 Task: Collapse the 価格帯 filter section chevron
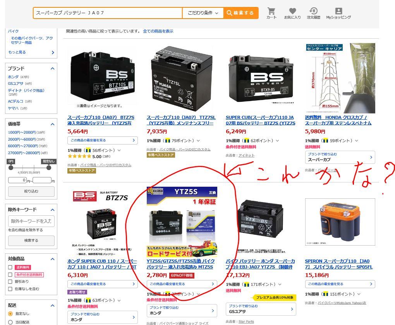coord(52,124)
